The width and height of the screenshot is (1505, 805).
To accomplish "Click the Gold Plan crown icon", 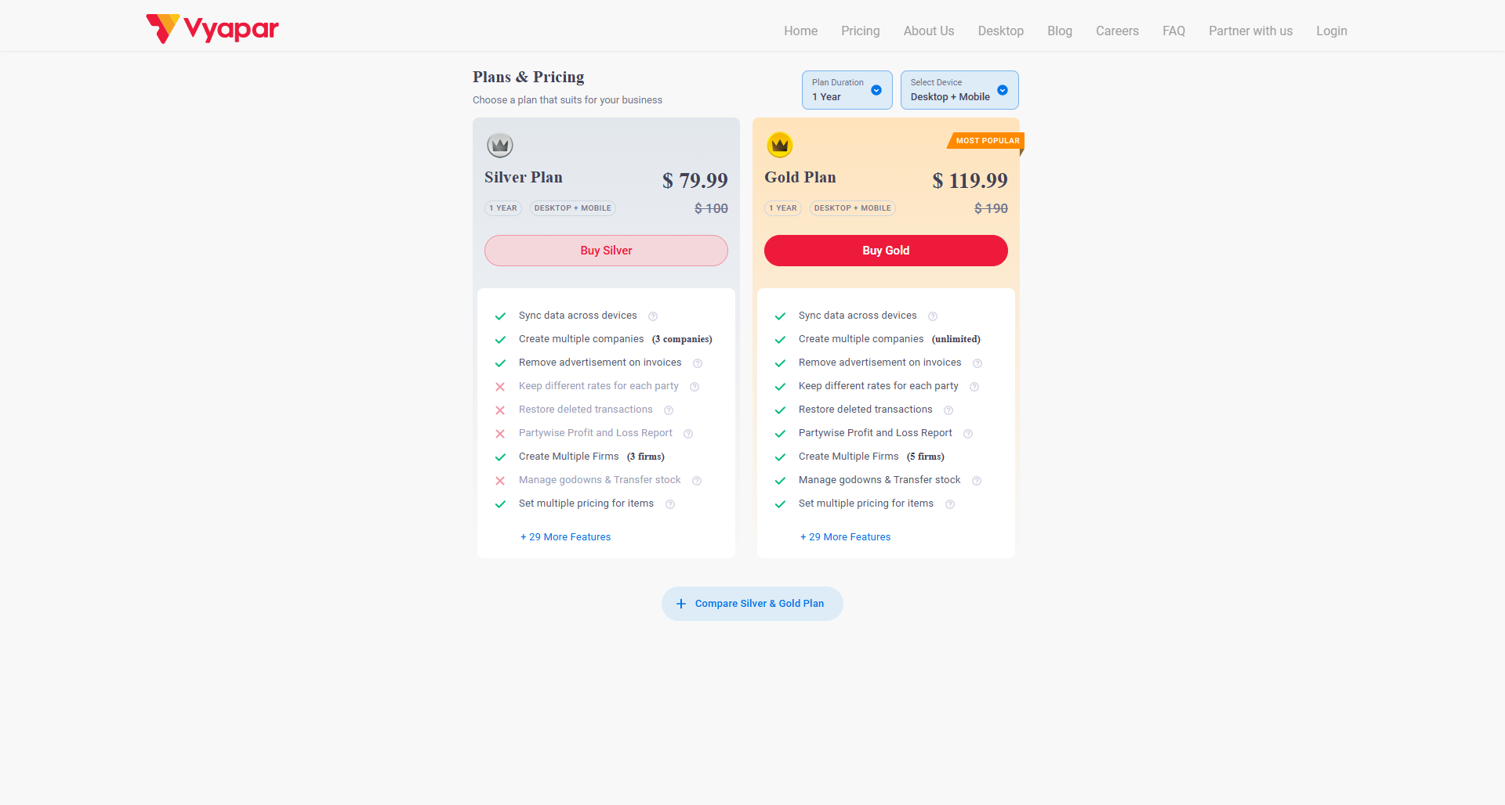I will (780, 145).
